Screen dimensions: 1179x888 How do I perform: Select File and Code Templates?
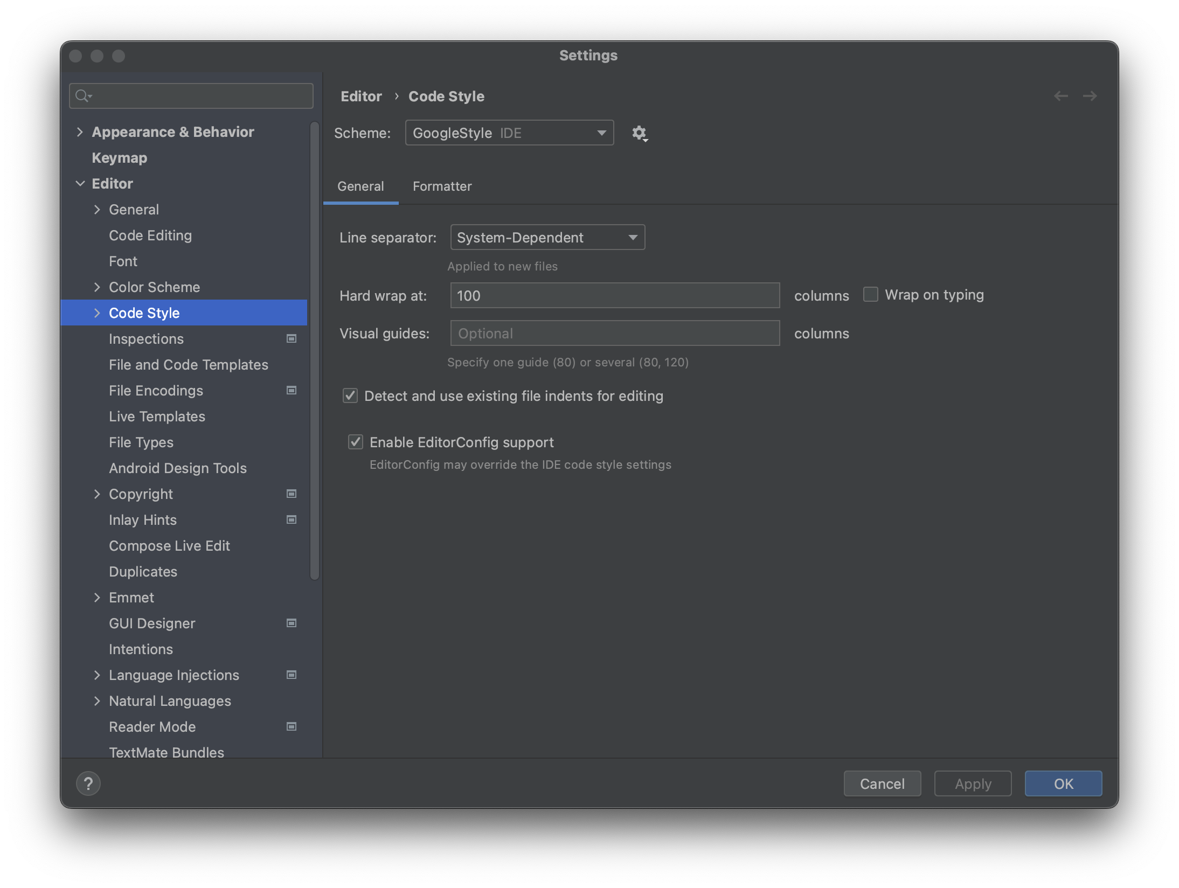point(188,364)
